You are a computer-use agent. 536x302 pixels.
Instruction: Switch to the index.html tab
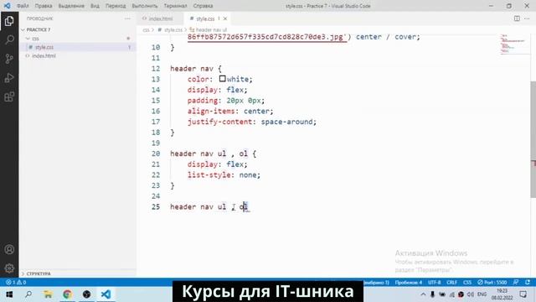coord(161,18)
